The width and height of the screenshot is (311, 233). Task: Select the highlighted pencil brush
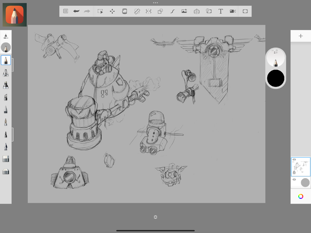6,60
